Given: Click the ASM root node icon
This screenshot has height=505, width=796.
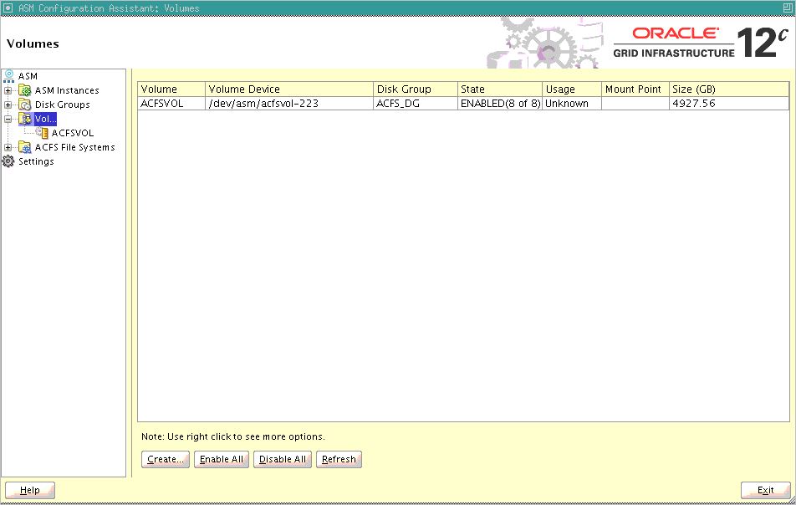Looking at the screenshot, I should 8,76.
